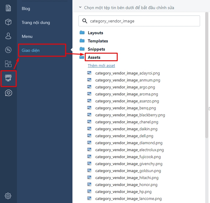Open category_vendor_image_argo.png file name
210x203 pixels.
(x=125, y=87)
